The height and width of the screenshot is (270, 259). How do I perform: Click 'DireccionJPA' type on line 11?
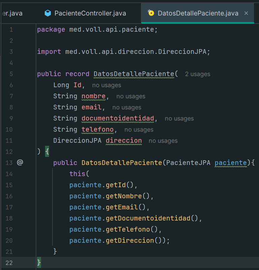[x=77, y=141]
